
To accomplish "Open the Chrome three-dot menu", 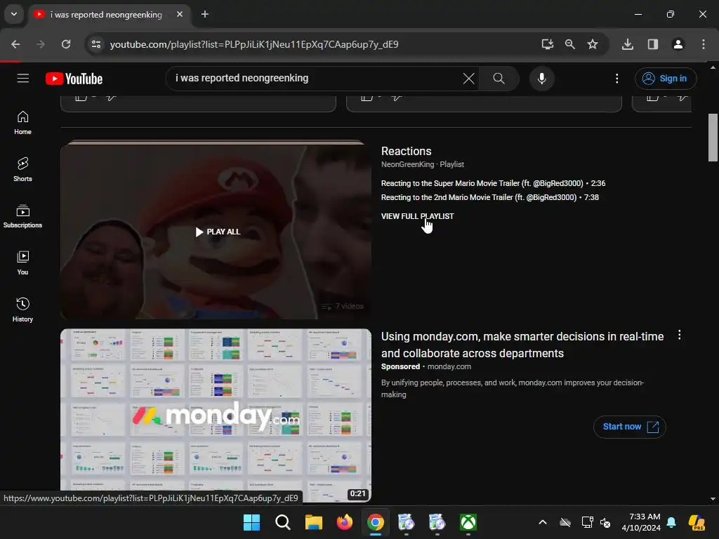I will [x=704, y=44].
